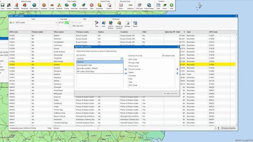Image resolution: width=253 pixels, height=142 pixels.
Task: Open the Route window icon
Action: (x=164, y=6)
